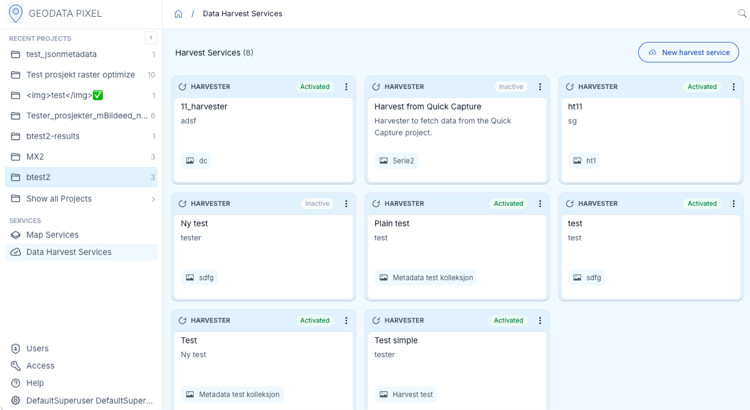Click folder icon next to MX2
Viewport: 750px width, 410px height.
point(16,157)
